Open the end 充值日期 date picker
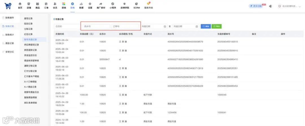The image size is (305, 126). coord(186,26)
